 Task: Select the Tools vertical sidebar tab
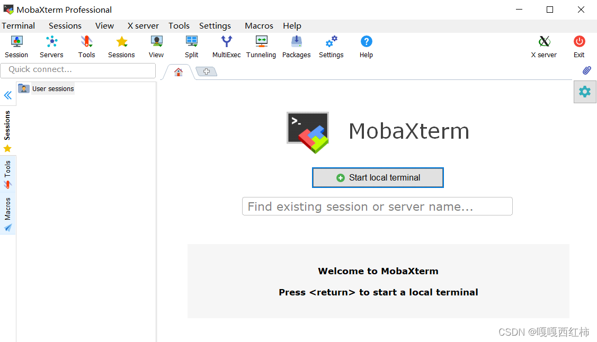coord(7,175)
